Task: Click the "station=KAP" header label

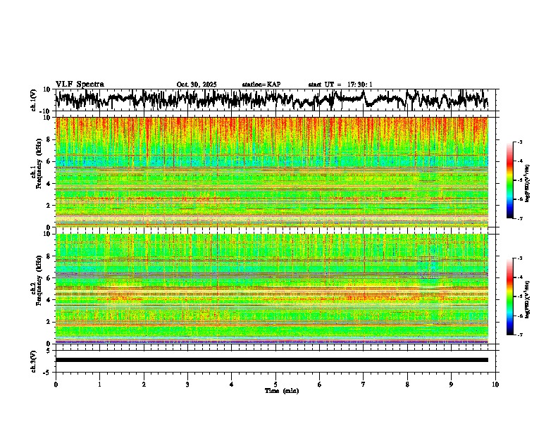Action: [261, 85]
